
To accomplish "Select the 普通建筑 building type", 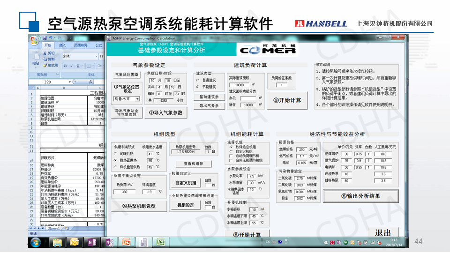I will pos(198,81).
